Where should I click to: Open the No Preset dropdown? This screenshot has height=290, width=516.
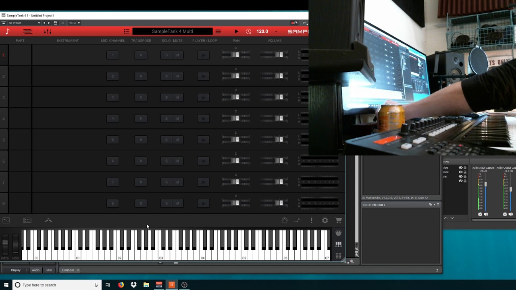(24, 23)
